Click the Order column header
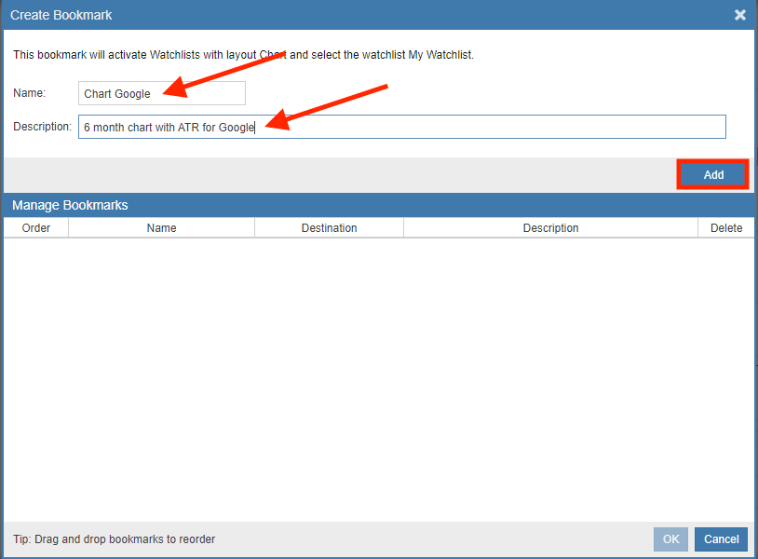 36,227
